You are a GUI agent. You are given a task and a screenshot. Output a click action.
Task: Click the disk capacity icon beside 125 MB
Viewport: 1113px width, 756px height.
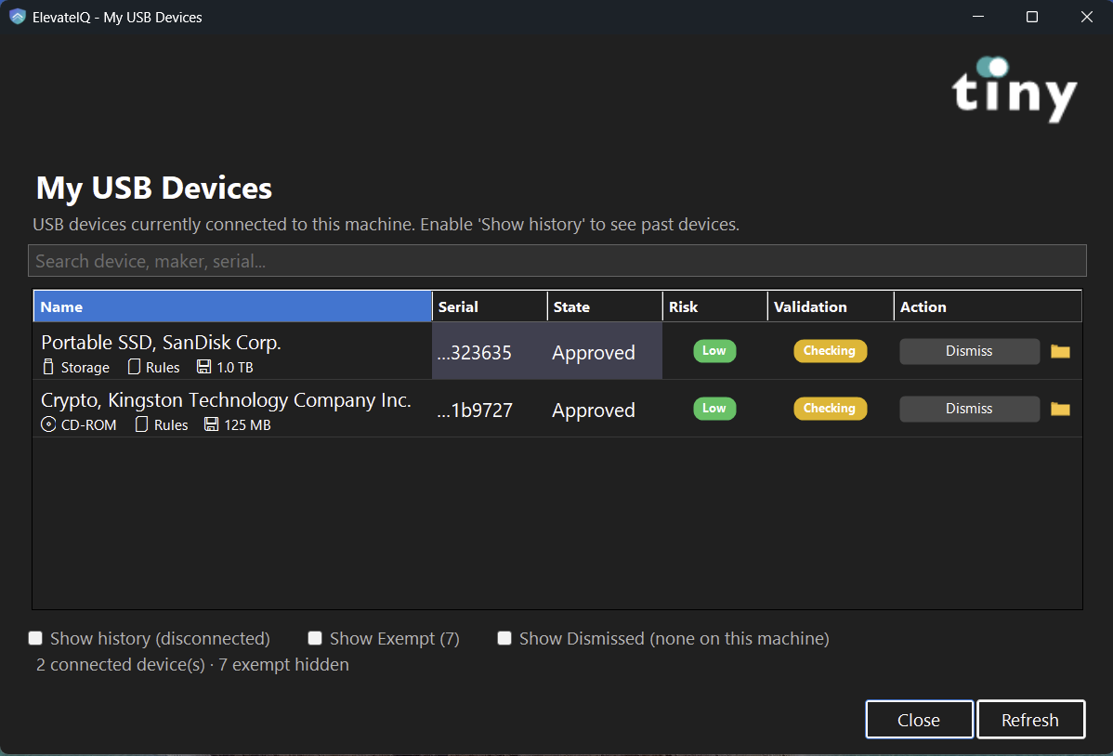[211, 424]
